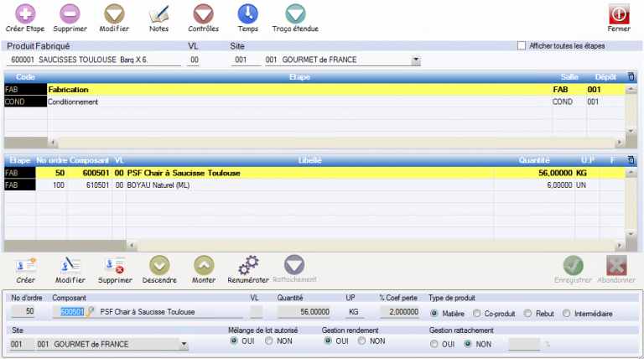Image resolution: width=644 pixels, height=359 pixels.
Task: Click the lookup key icon beside Composant
Action: [x=91, y=313]
